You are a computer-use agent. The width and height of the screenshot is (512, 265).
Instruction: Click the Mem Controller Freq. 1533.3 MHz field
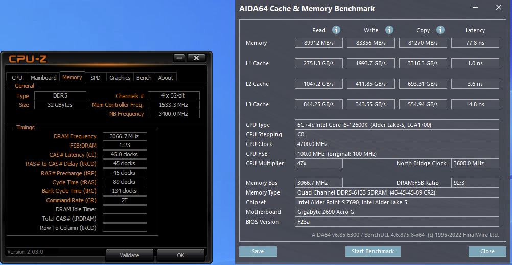174,105
